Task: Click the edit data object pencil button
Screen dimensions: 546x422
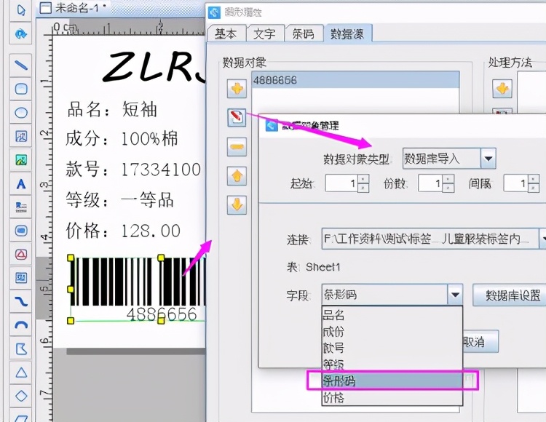Action: [x=237, y=117]
